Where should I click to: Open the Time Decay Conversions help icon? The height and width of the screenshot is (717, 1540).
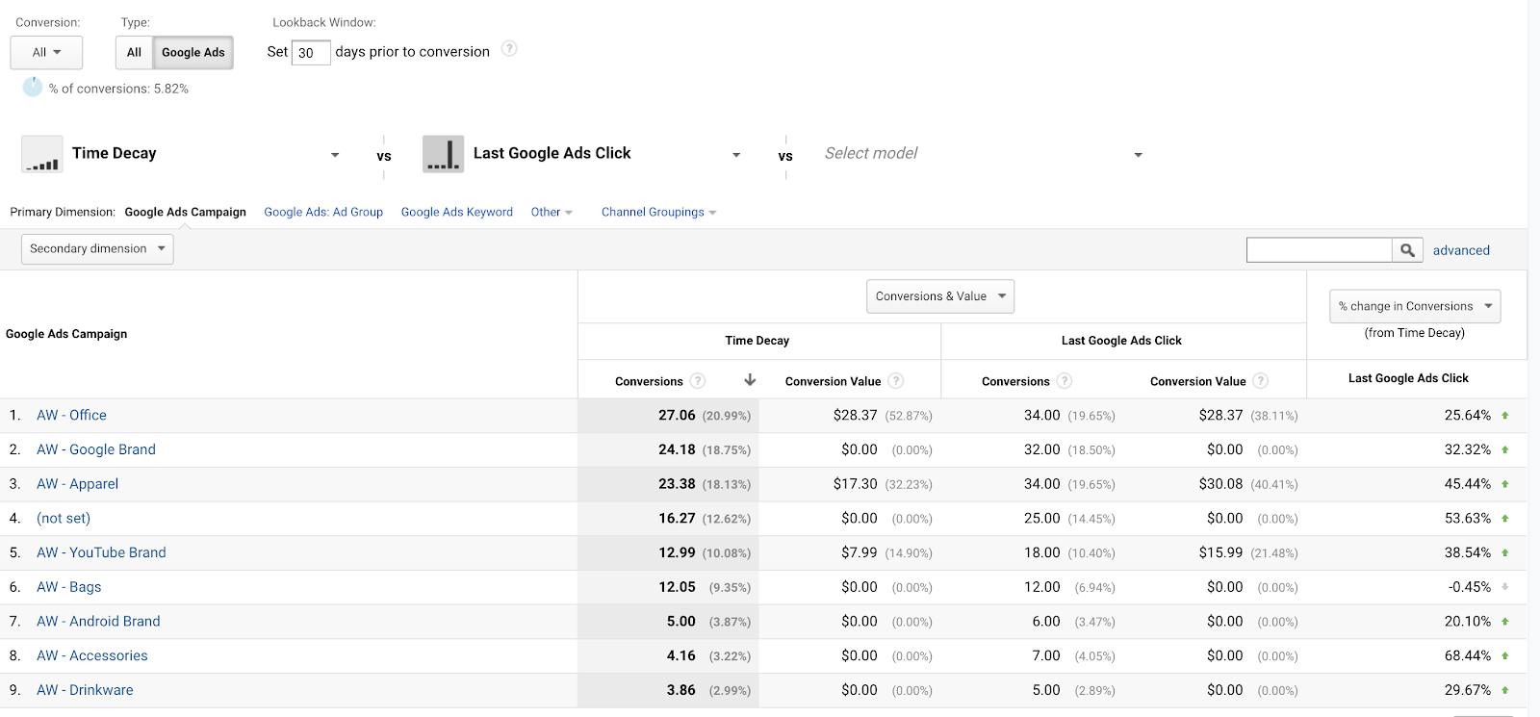pyautogui.click(x=698, y=380)
